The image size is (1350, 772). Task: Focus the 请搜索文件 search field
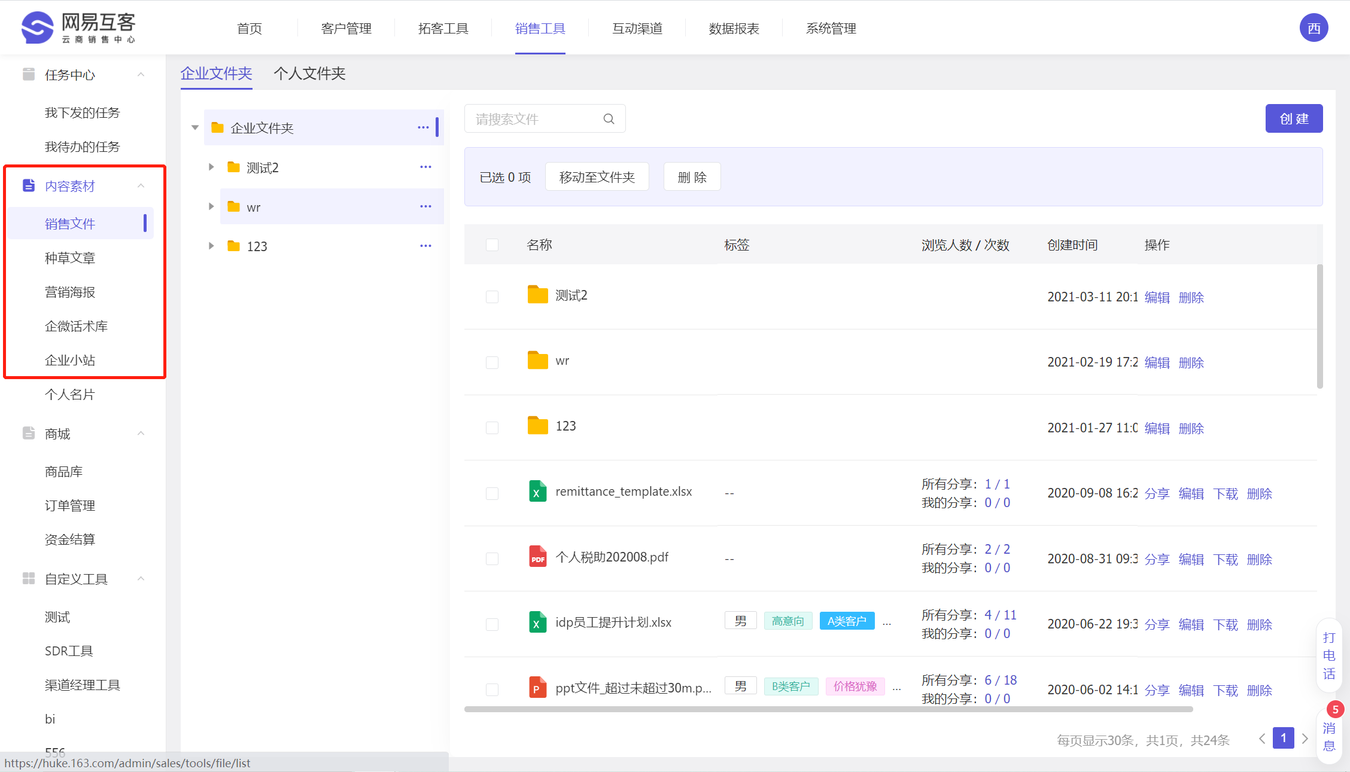[x=545, y=118]
